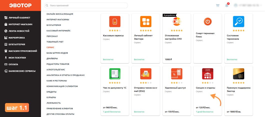This screenshot has height=117, width=265.
Task: Open the user account phone number menu
Action: pos(247,5)
